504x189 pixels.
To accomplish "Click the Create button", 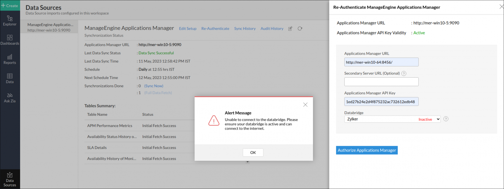I will [x=10, y=6].
